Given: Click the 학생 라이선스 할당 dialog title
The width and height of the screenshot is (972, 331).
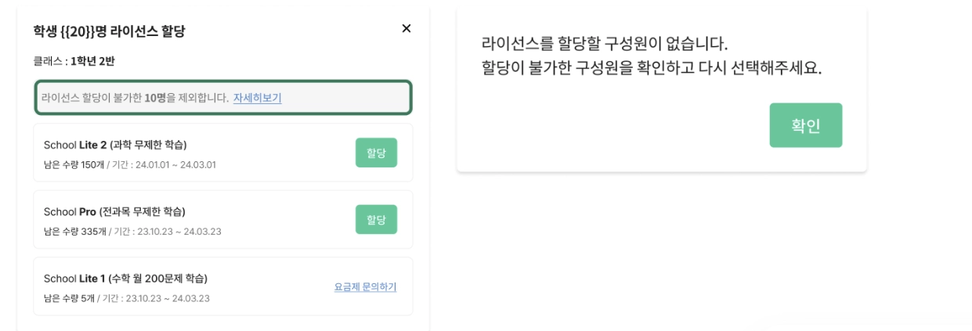Looking at the screenshot, I should [109, 32].
